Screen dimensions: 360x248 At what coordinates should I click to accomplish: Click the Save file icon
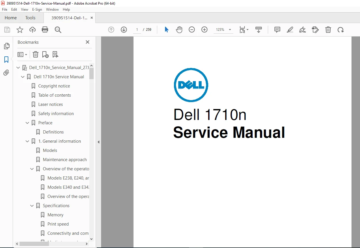[x=7, y=30]
